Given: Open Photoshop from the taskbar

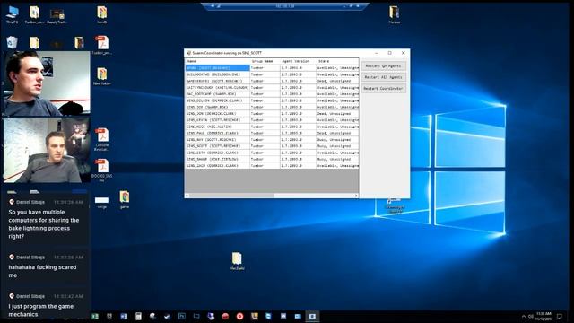Looking at the screenshot, I should 181,317.
